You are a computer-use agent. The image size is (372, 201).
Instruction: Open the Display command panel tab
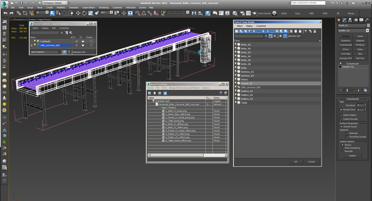(x=361, y=20)
